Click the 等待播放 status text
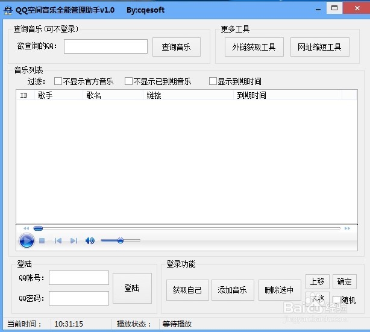Image resolution: width=370 pixels, height=332 pixels. 177,324
